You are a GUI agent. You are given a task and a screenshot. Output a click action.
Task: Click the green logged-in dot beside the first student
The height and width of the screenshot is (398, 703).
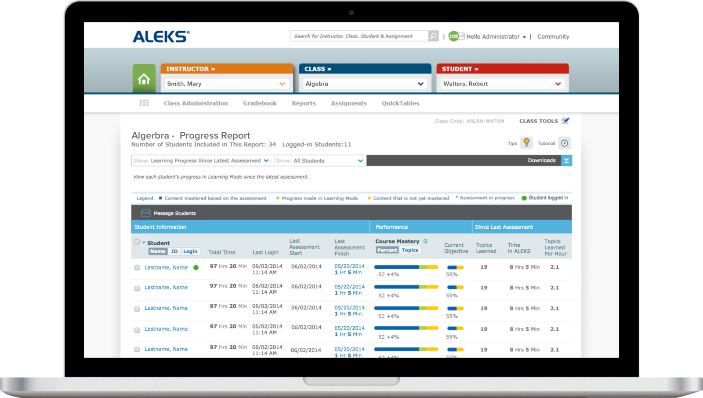point(196,267)
